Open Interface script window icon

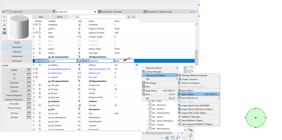click(x=29, y=91)
